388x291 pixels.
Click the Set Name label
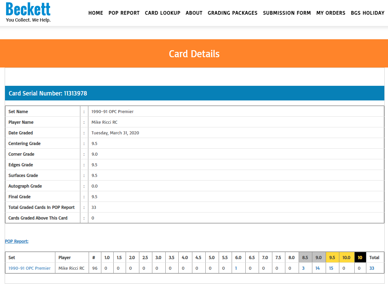tap(18, 111)
